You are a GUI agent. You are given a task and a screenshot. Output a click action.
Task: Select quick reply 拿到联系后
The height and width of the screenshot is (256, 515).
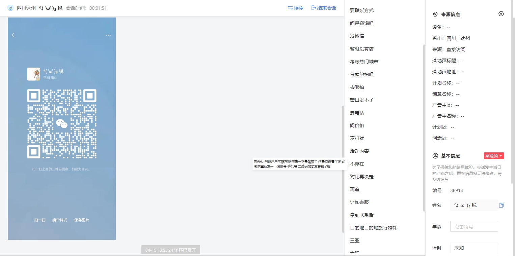362,215
